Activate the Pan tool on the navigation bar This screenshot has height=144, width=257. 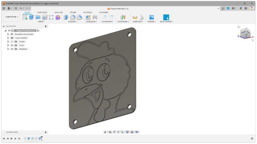(x=114, y=132)
